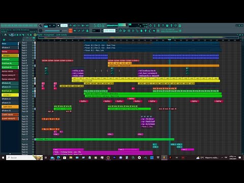Select the playlist Slip tool
The image size is (244, 183).
pyautogui.click(x=20, y=35)
